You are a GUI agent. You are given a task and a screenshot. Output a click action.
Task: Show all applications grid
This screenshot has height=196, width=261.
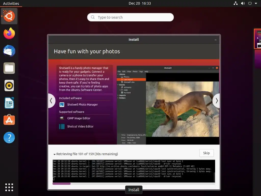(x=9, y=187)
